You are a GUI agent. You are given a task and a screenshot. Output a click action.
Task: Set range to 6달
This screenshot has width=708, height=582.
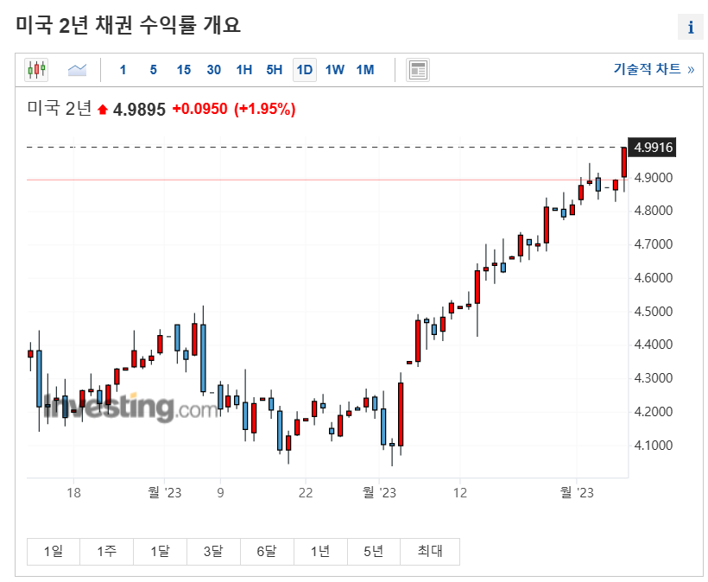tap(267, 551)
